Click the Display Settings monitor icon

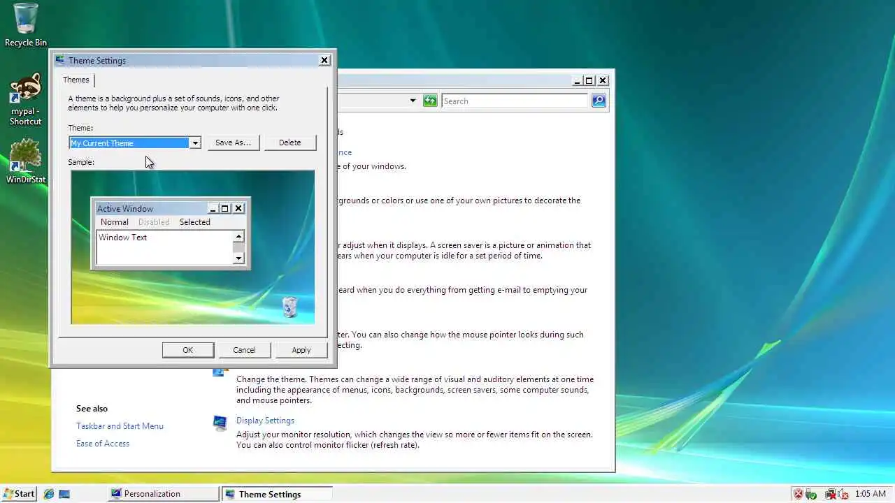(x=220, y=423)
